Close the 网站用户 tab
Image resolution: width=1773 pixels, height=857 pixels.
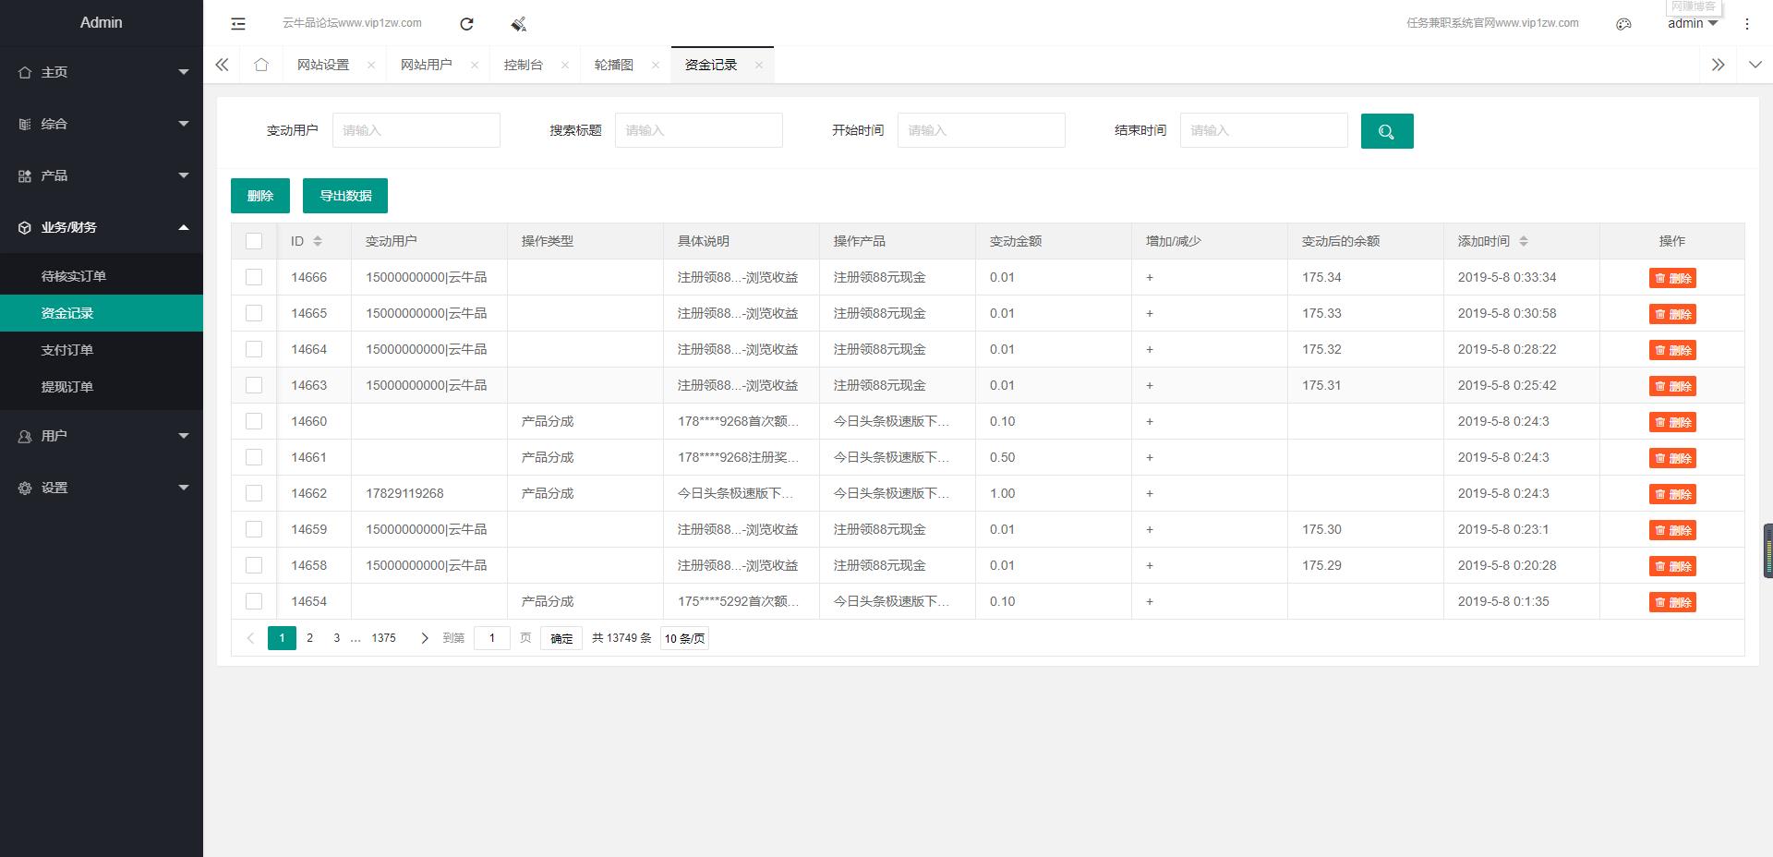point(475,65)
